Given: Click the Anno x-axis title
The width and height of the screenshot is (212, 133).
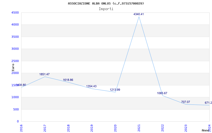Looking at the screenshot, I should (205, 130).
